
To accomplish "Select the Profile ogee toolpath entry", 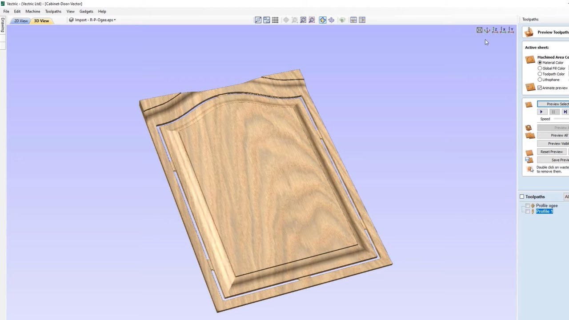I will 547,206.
